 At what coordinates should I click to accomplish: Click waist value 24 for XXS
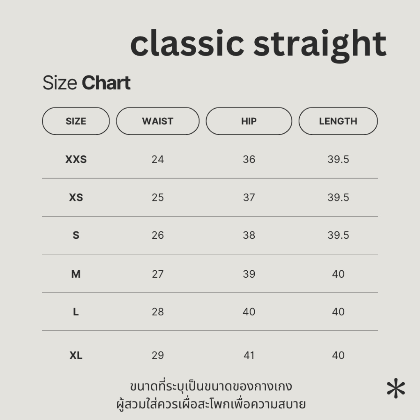[158, 160]
